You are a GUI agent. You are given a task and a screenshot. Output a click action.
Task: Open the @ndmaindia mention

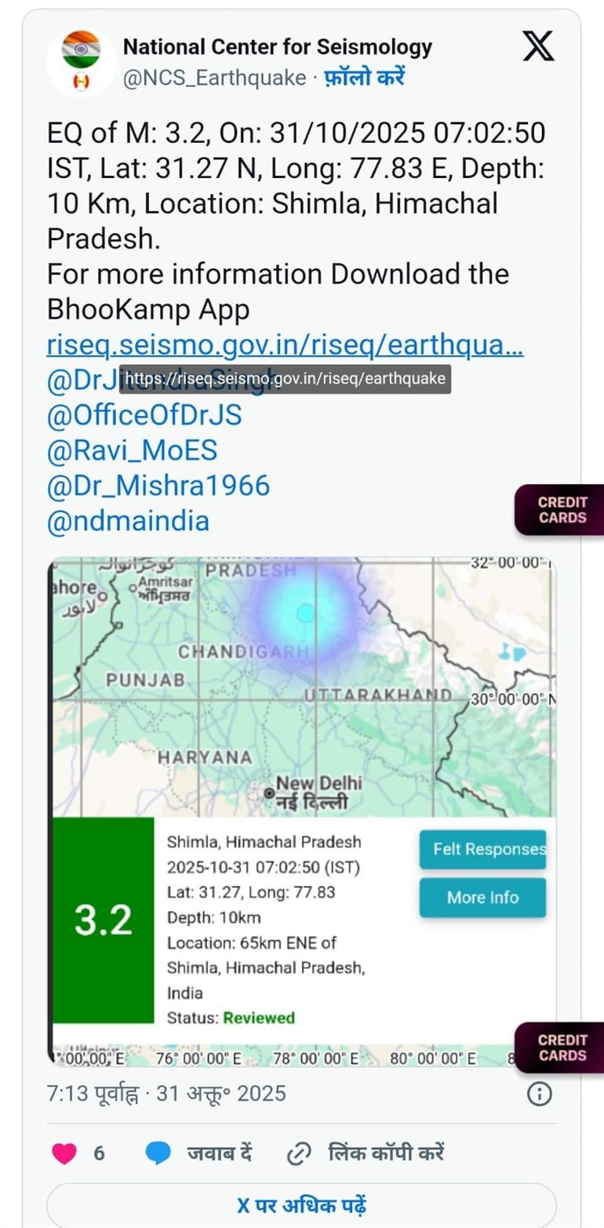coord(128,521)
